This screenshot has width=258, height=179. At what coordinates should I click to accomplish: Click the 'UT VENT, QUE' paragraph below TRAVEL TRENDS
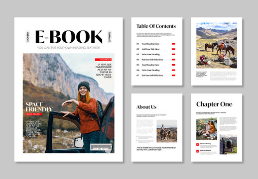(33, 129)
